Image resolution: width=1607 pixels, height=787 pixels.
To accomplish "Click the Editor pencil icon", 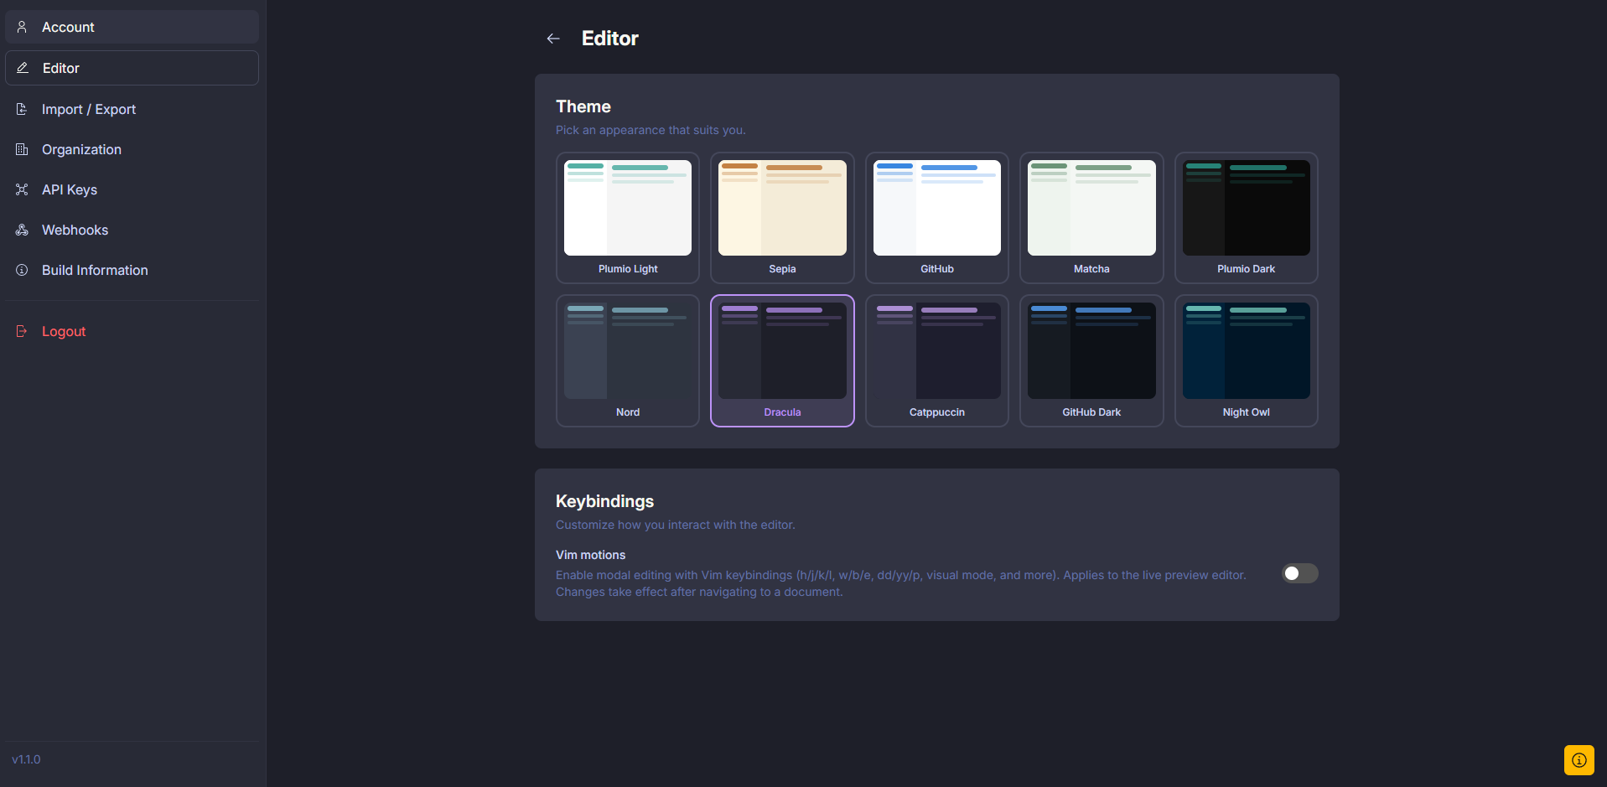I will 23,68.
